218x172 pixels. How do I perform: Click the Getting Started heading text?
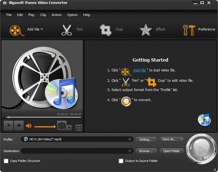tap(150, 60)
